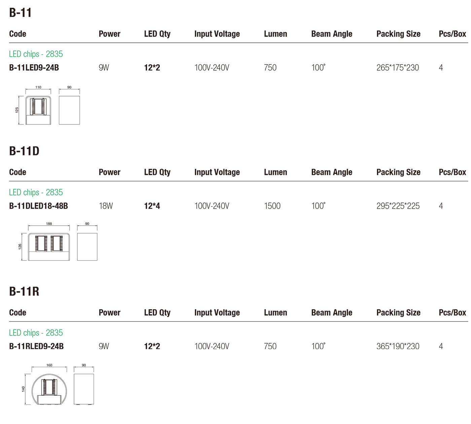Click the 12*4 LED quantity value
471x424 pixels.
tap(152, 206)
